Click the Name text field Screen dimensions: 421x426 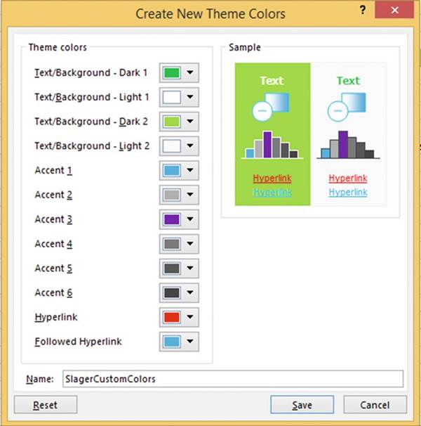coord(232,379)
